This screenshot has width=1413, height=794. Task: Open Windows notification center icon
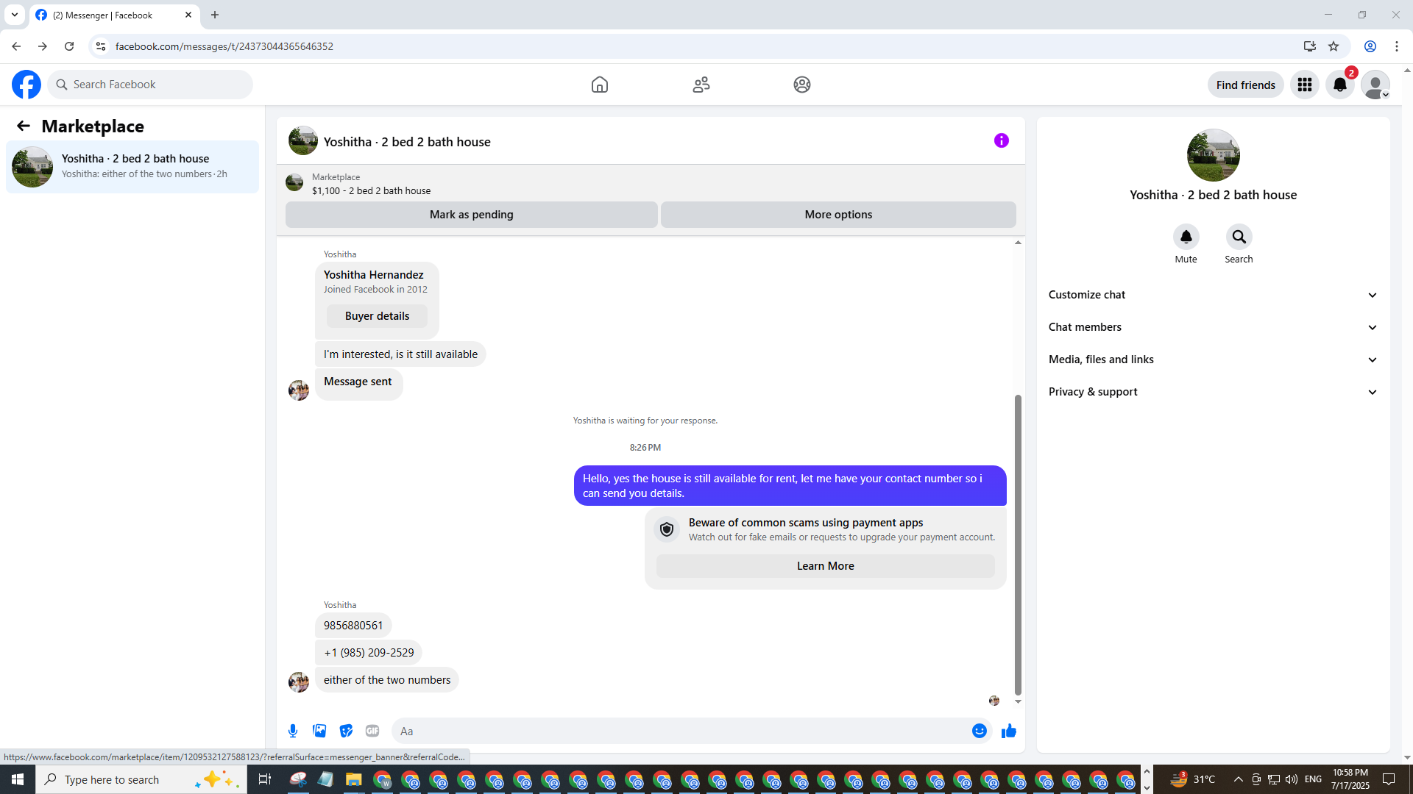[1389, 779]
